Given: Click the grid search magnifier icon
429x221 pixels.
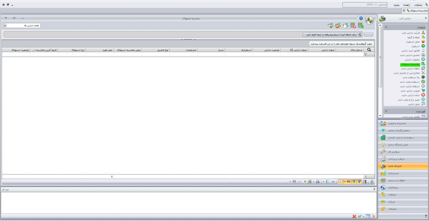Looking at the screenshot, I should click(x=369, y=50).
